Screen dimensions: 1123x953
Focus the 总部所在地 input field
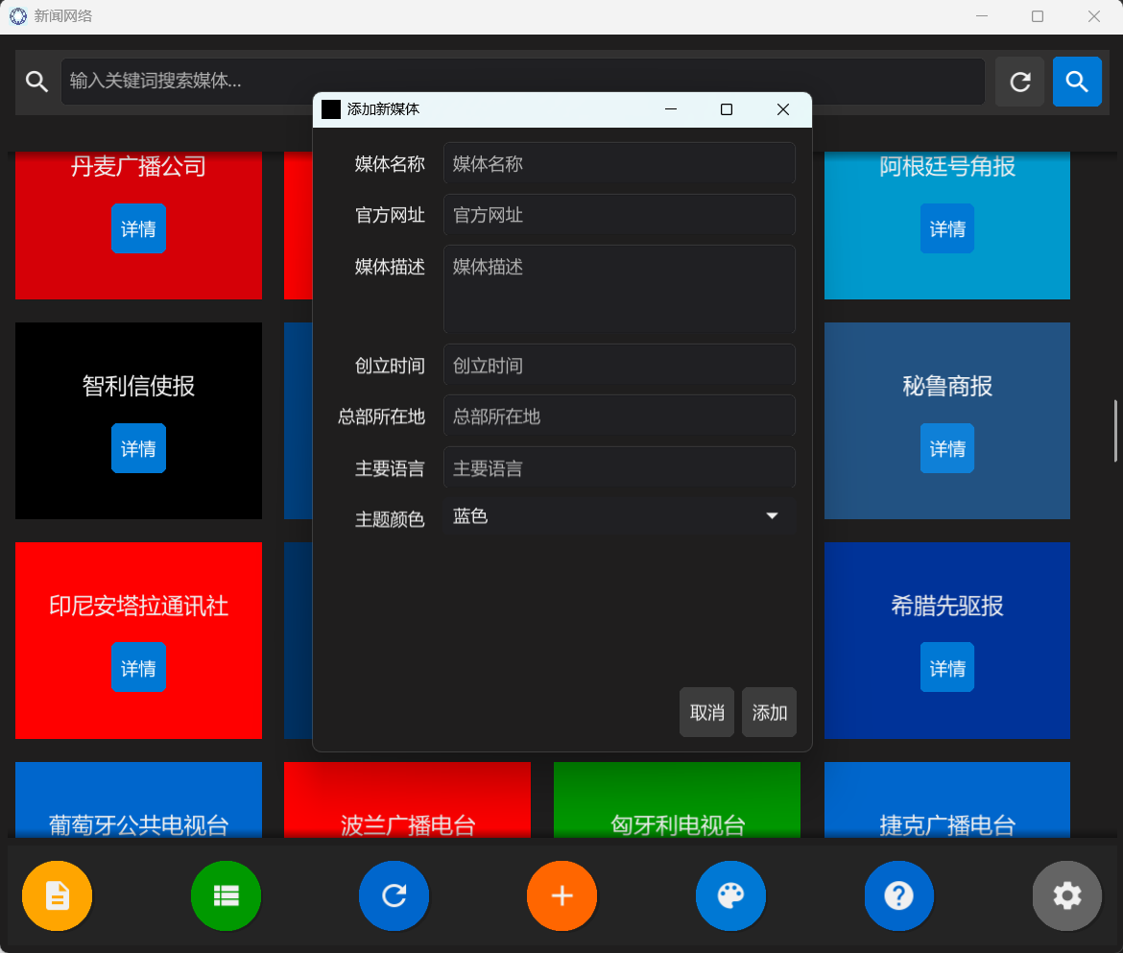pos(619,416)
